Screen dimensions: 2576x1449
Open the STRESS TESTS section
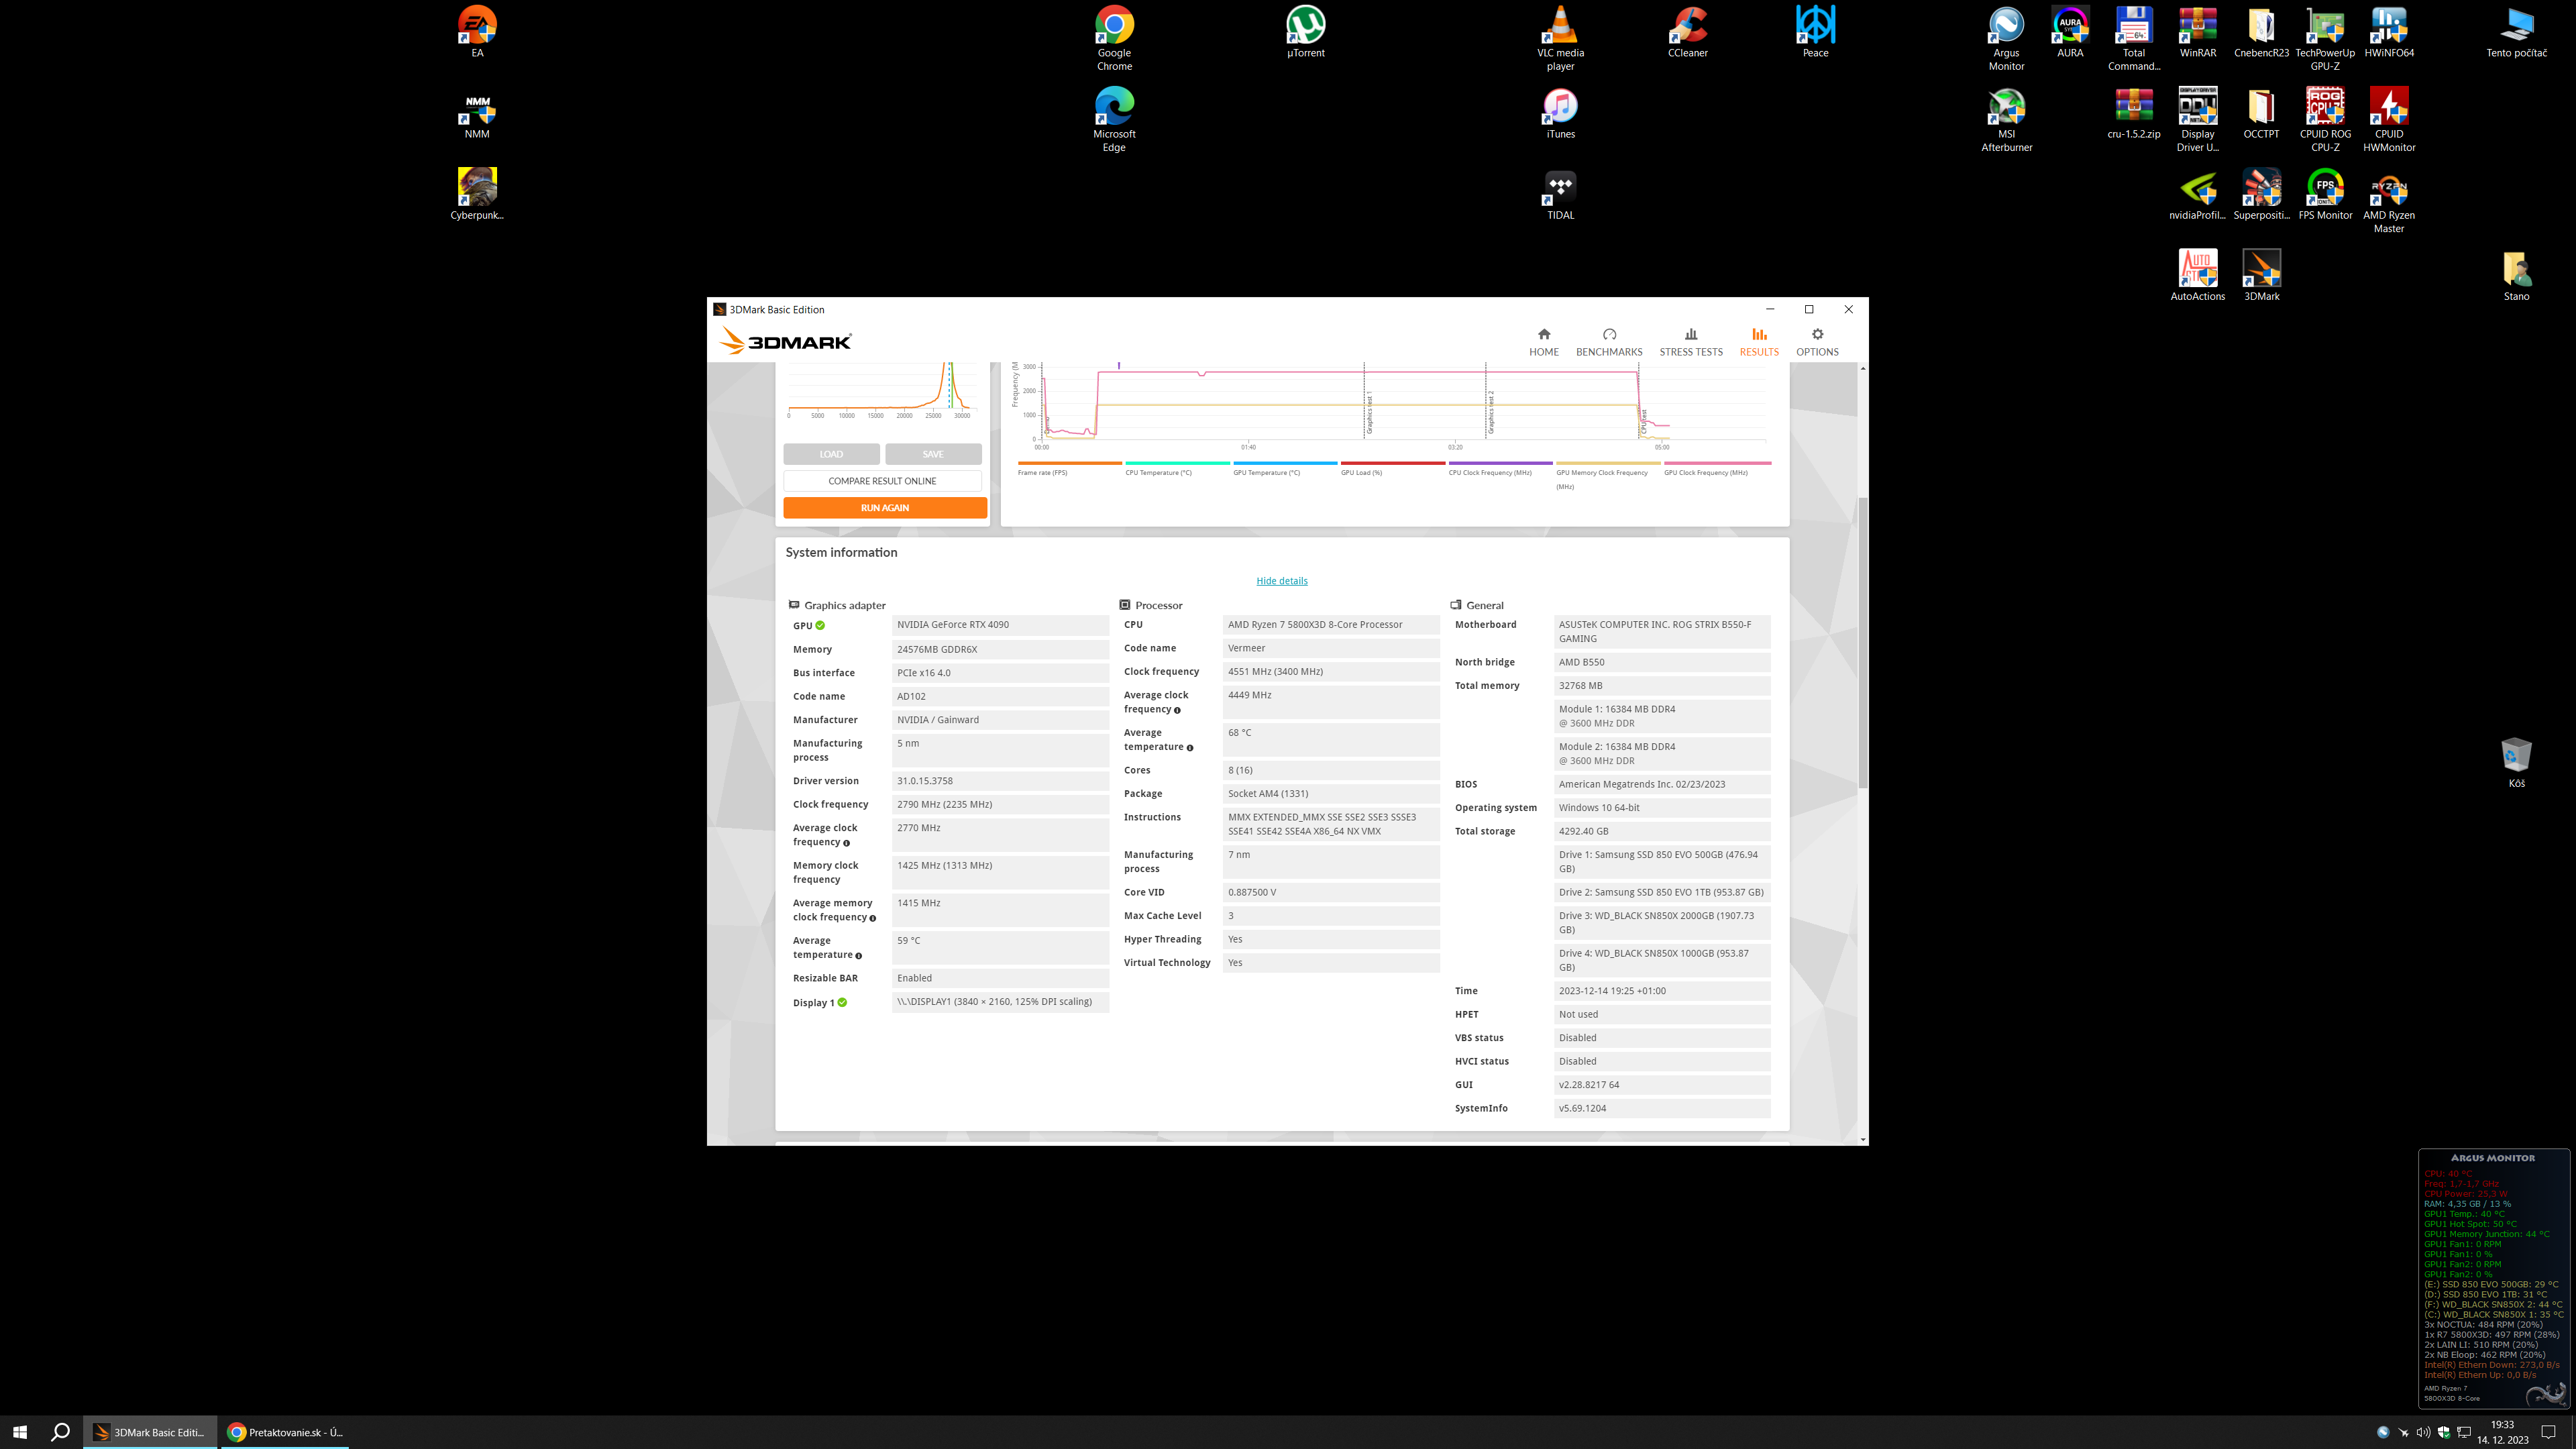click(x=1690, y=341)
